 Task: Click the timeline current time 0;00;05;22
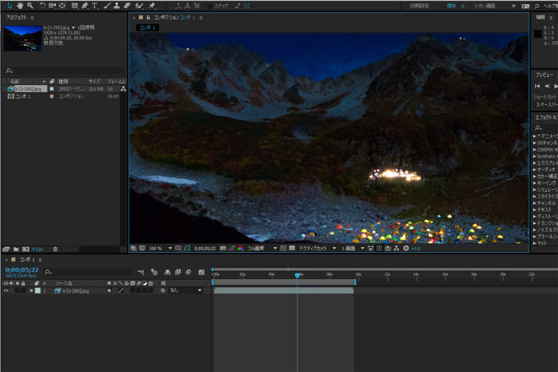(22, 270)
